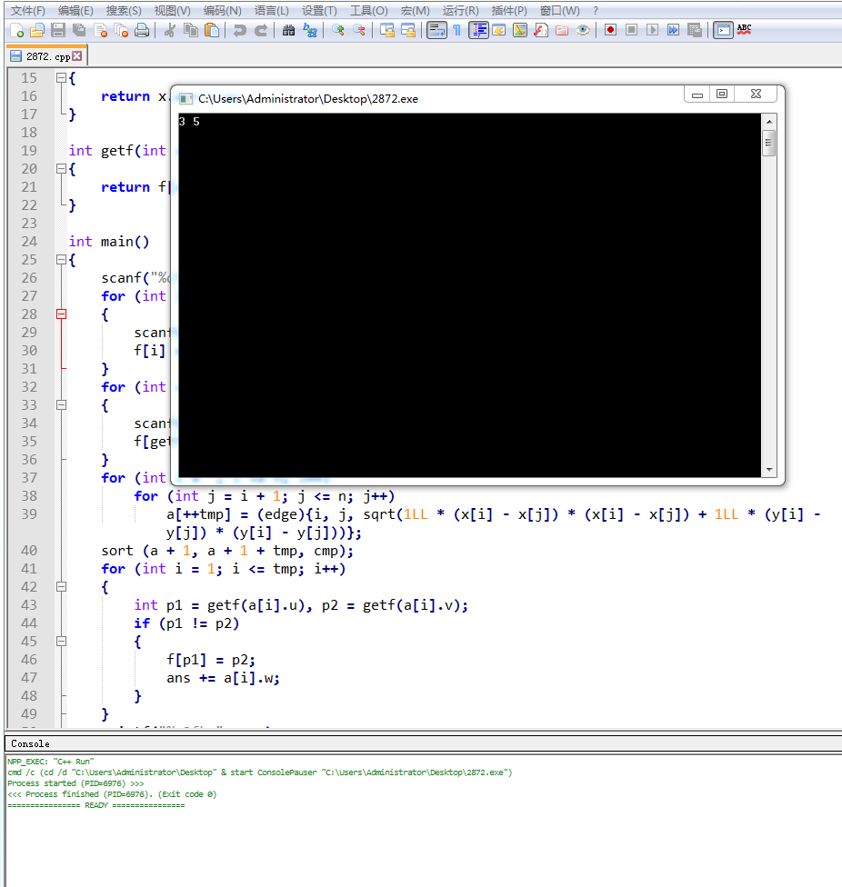Image resolution: width=842 pixels, height=887 pixels.
Task: Maximize the 2872.exe console window
Action: point(722,94)
